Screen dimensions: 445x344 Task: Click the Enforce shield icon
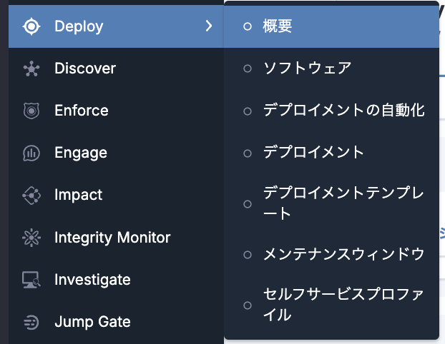(x=31, y=111)
